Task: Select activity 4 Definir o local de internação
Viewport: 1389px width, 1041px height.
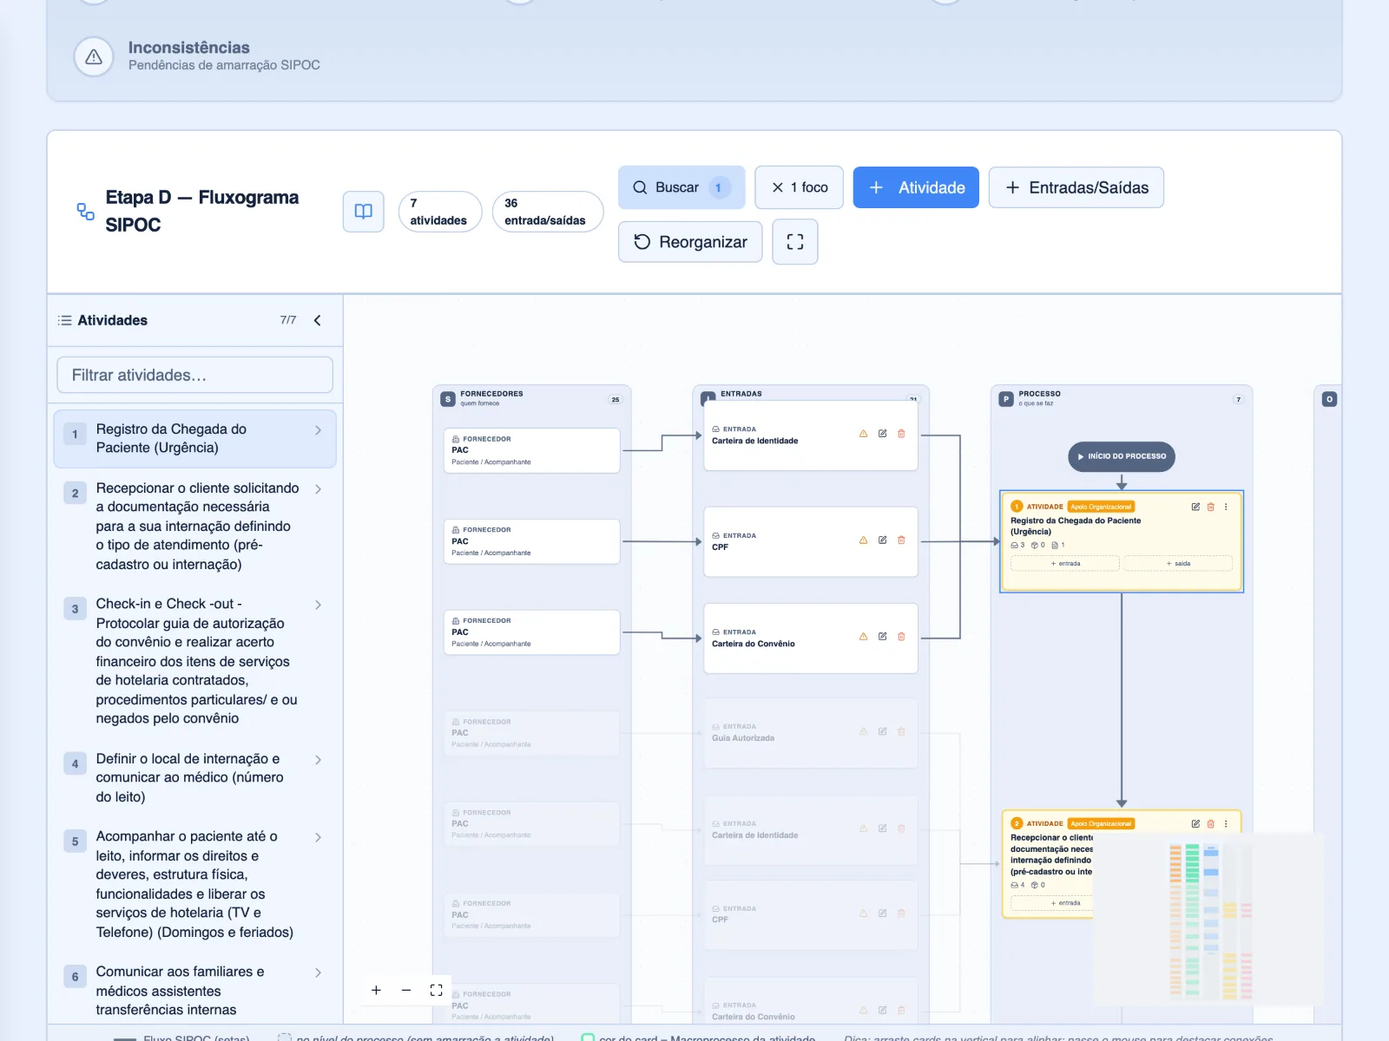Action: click(195, 778)
